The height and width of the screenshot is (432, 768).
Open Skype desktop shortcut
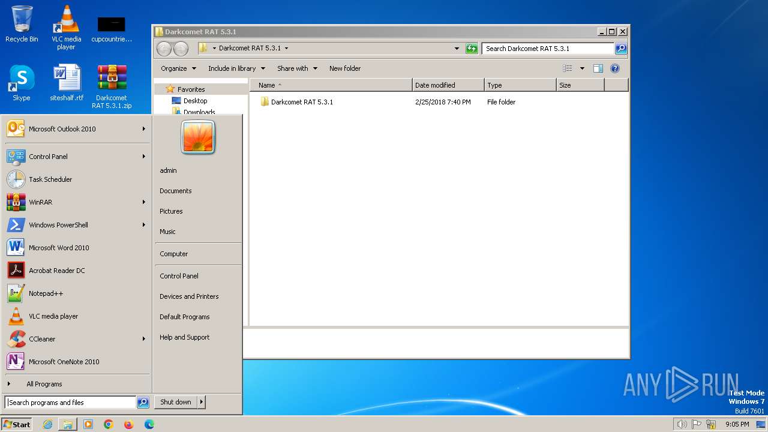click(22, 83)
